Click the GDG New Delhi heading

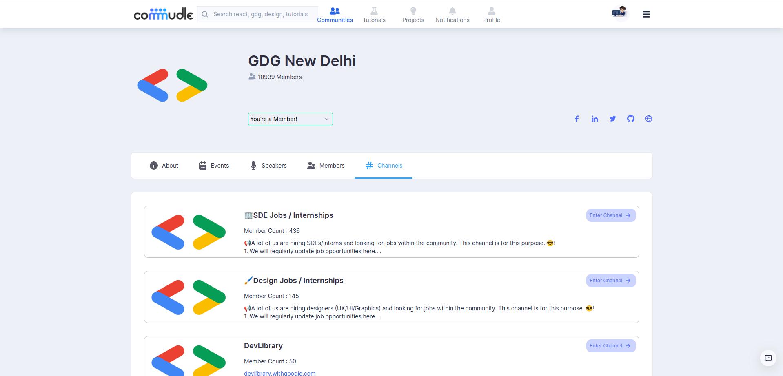click(x=302, y=61)
